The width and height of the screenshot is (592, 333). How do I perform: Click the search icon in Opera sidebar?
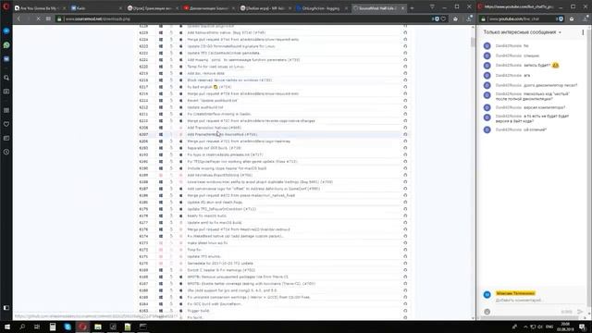tap(6, 78)
